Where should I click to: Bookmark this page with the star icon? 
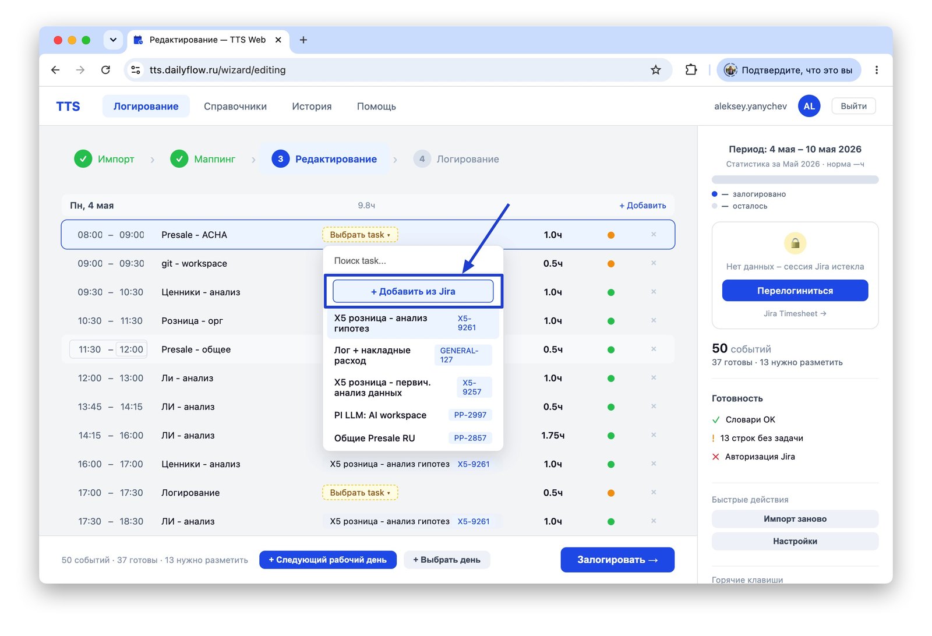(x=655, y=70)
